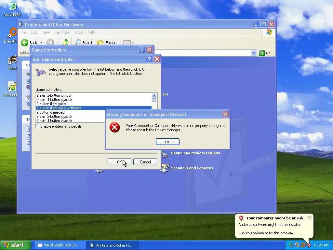
Task: Open the File menu
Action: tap(23, 32)
